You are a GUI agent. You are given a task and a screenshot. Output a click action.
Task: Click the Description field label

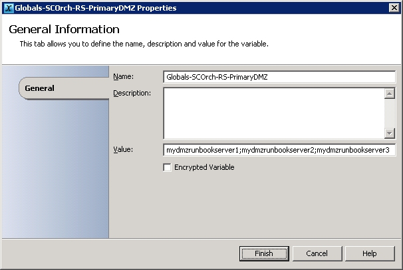pos(132,93)
